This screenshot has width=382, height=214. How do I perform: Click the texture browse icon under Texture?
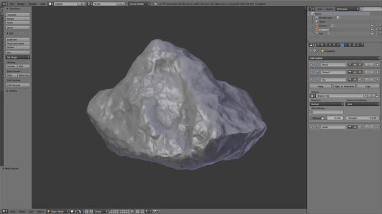pyautogui.click(x=313, y=96)
